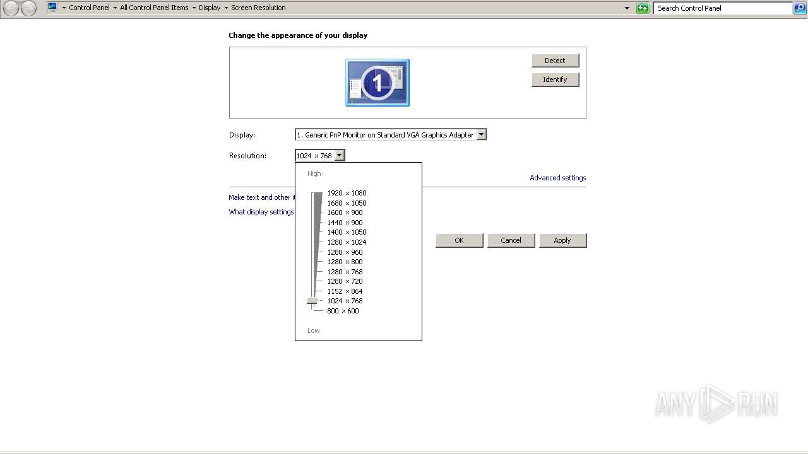Choose 1280 × 1024 resolution

coord(347,242)
